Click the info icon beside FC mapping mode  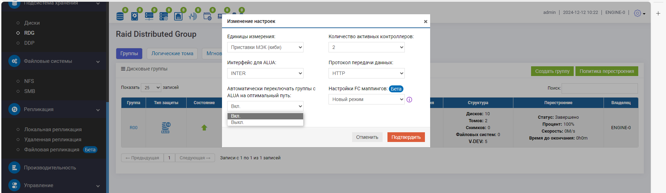(x=409, y=100)
